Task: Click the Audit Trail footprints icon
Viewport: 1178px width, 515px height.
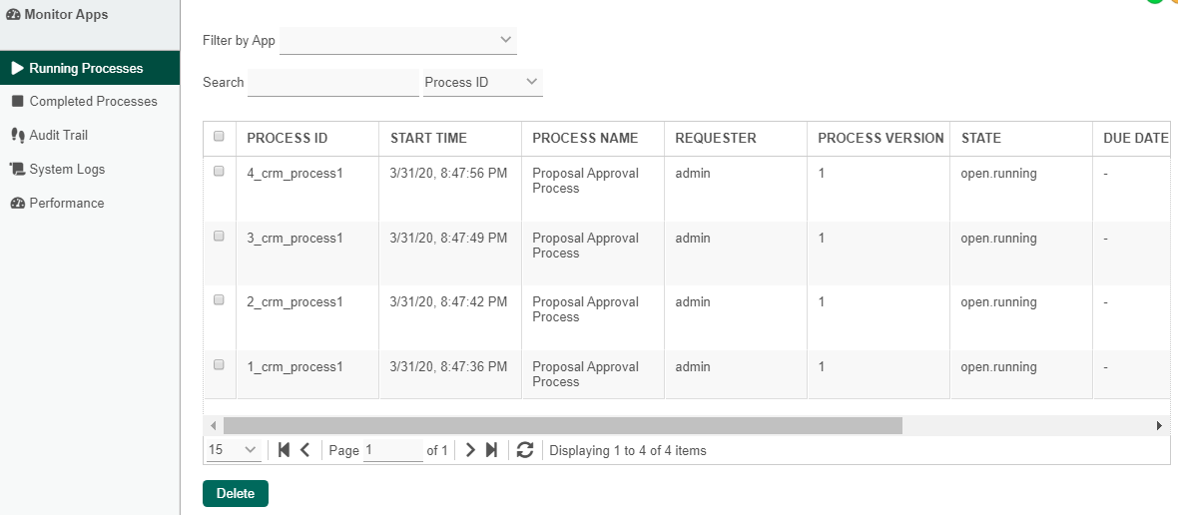Action: [x=17, y=135]
